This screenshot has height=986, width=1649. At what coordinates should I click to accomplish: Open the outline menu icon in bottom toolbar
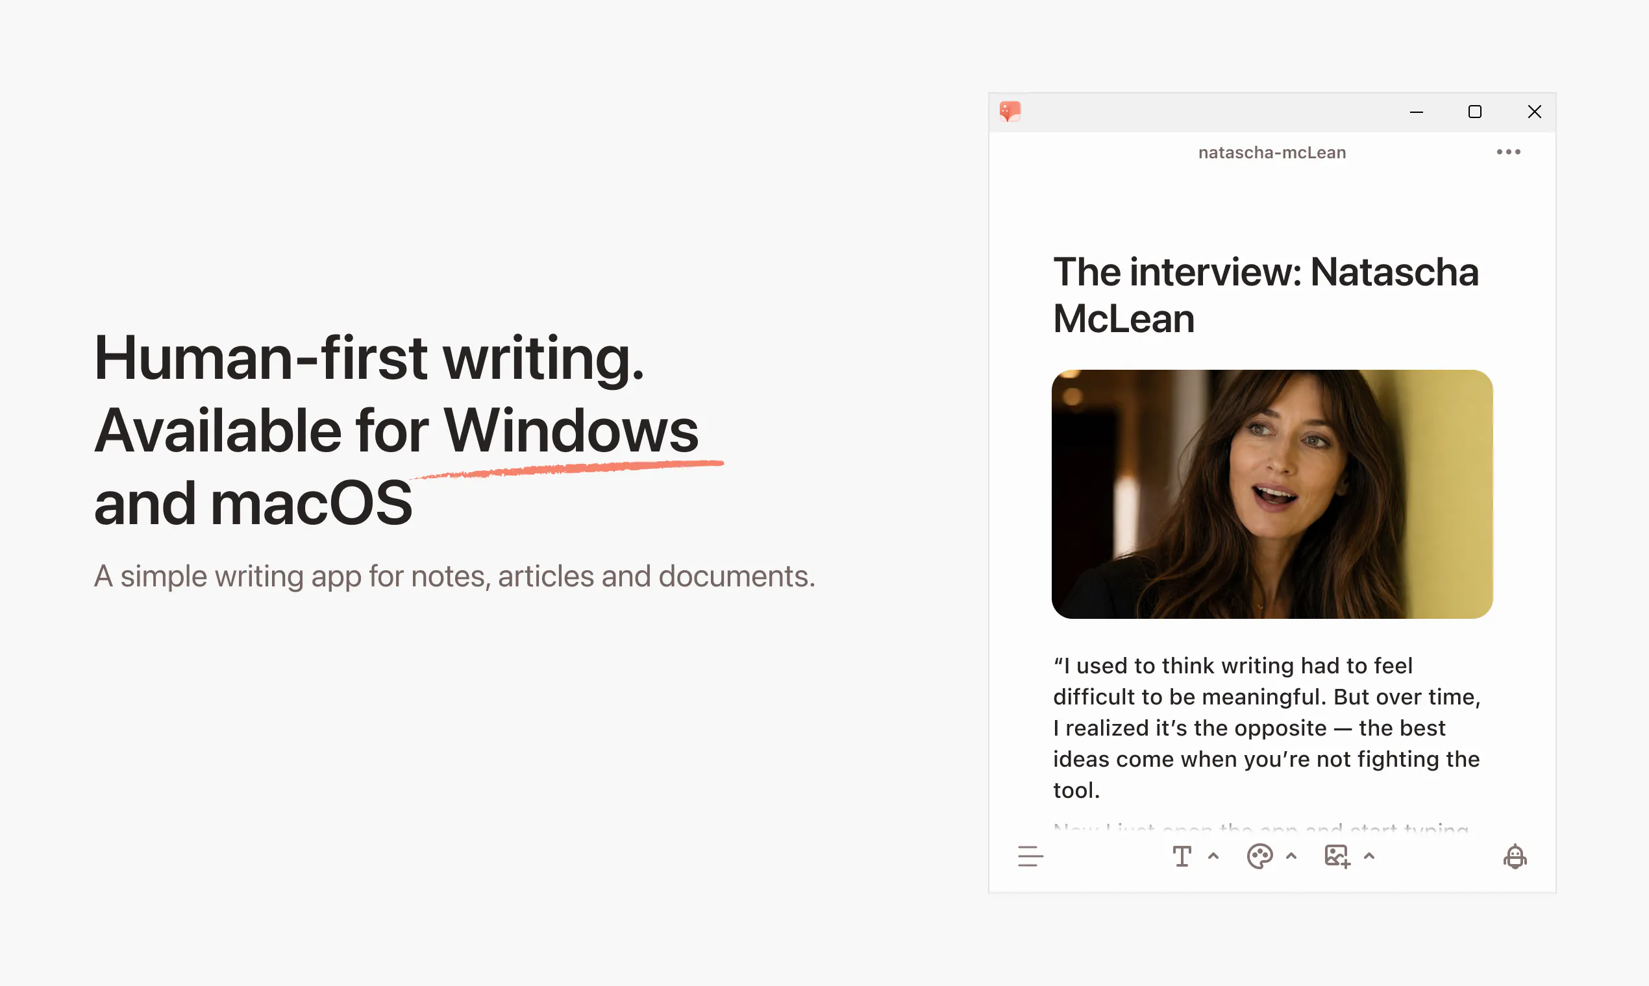coord(1030,856)
